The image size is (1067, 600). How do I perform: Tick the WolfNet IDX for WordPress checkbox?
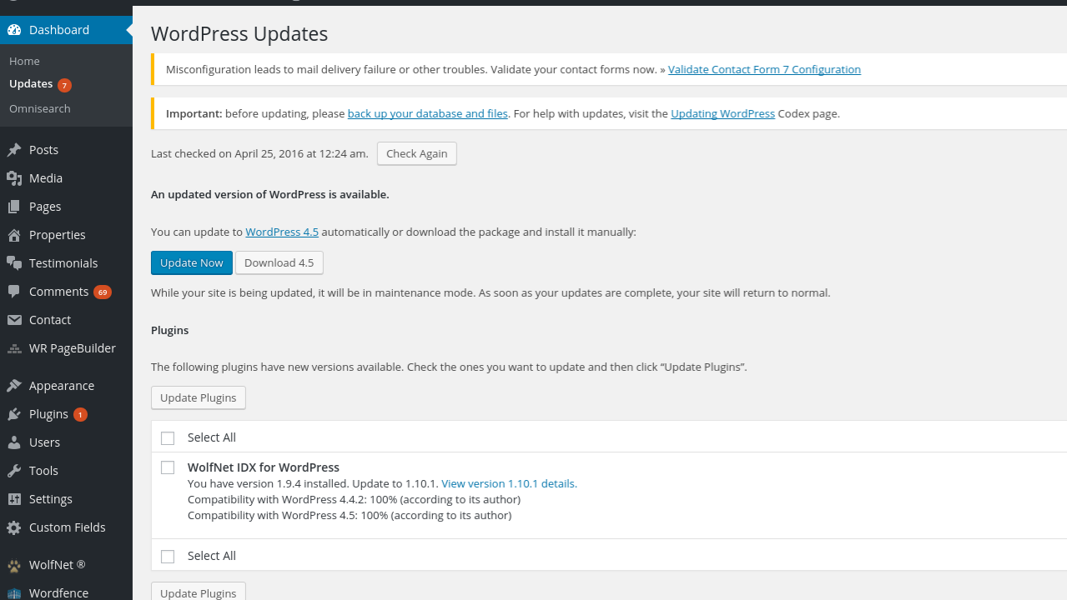168,467
